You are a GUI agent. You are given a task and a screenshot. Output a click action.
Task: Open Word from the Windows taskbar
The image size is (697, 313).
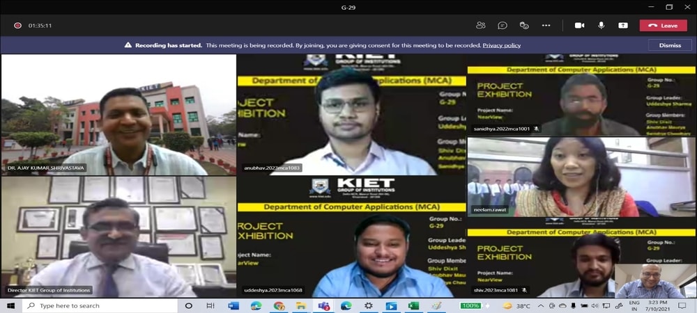[x=233, y=306]
